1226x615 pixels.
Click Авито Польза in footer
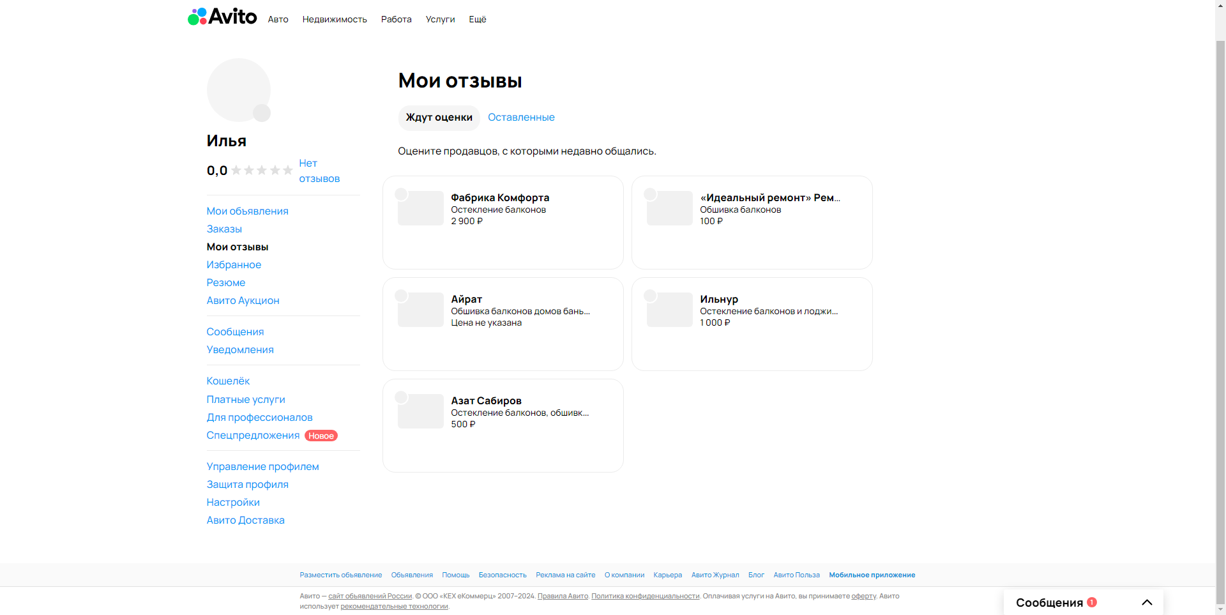coord(797,575)
